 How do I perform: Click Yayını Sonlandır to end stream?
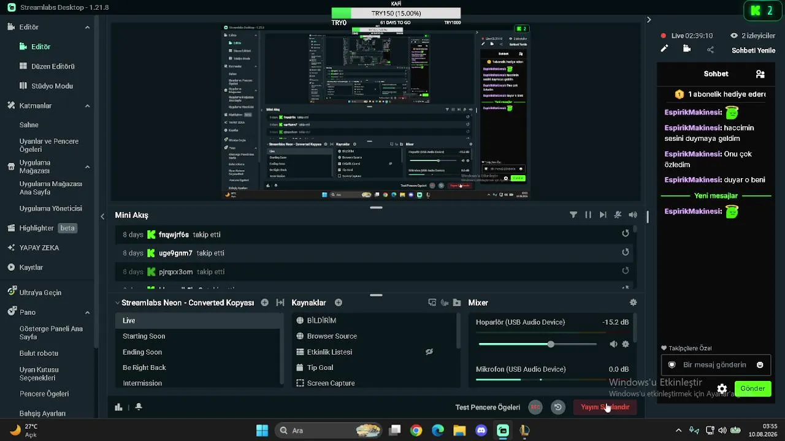[605, 407]
